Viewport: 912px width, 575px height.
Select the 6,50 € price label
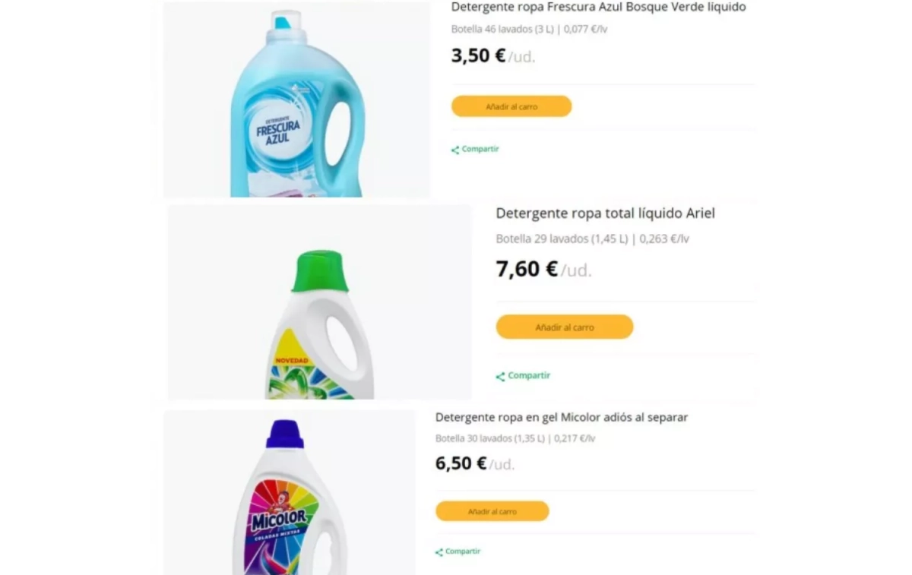[461, 463]
